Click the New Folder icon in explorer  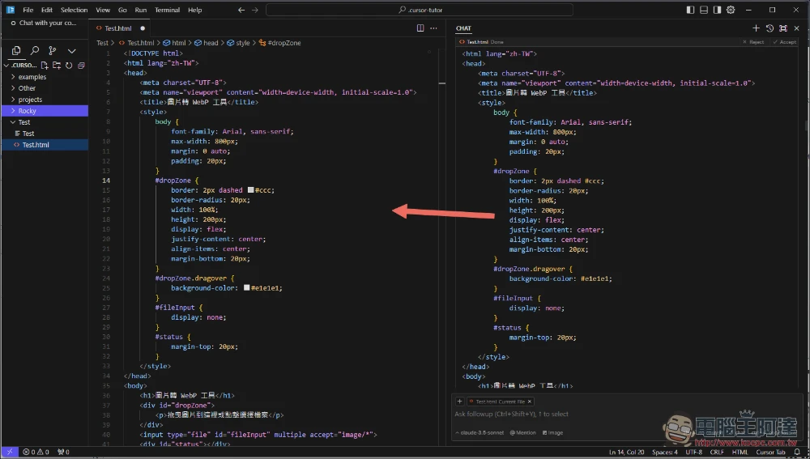click(x=58, y=66)
